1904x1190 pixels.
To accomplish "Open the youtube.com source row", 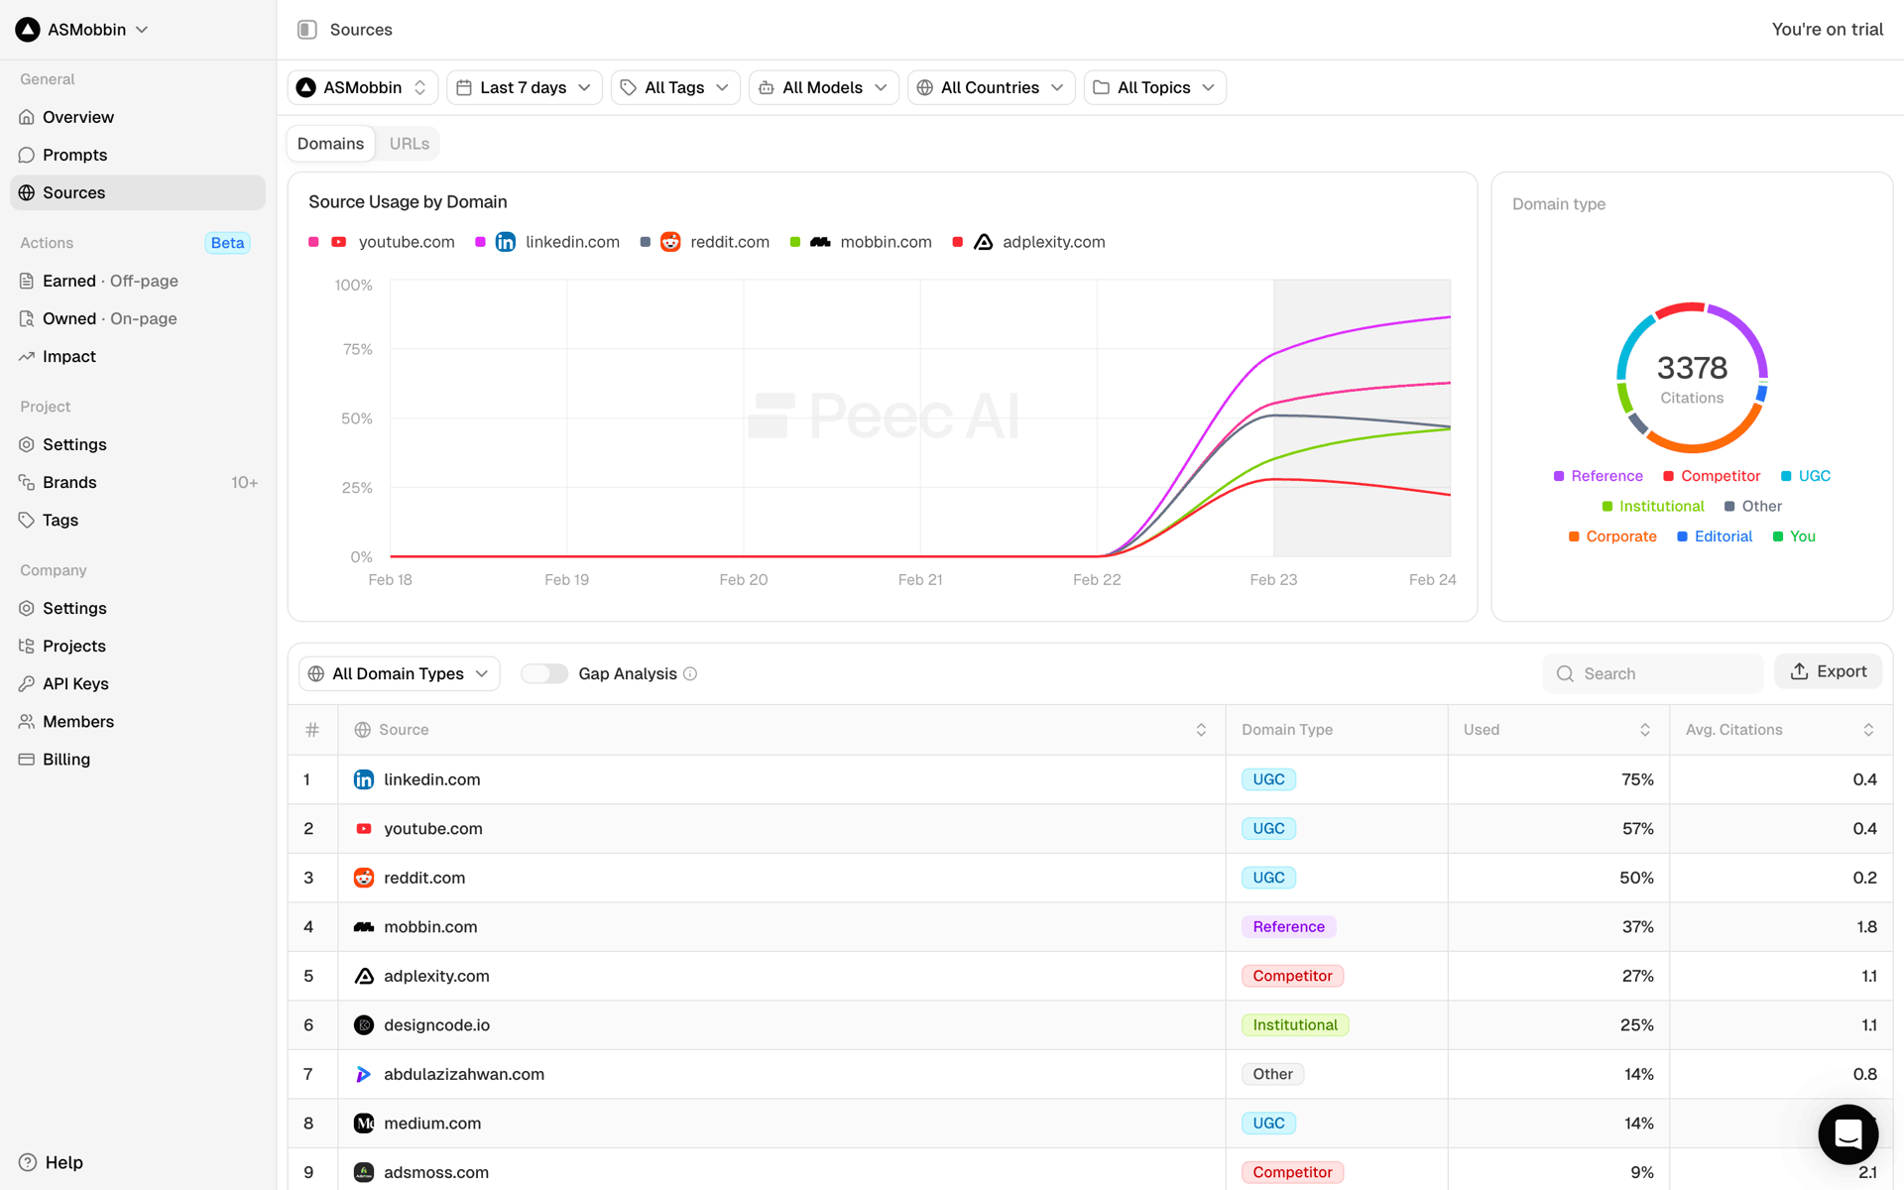I will pos(1090,828).
